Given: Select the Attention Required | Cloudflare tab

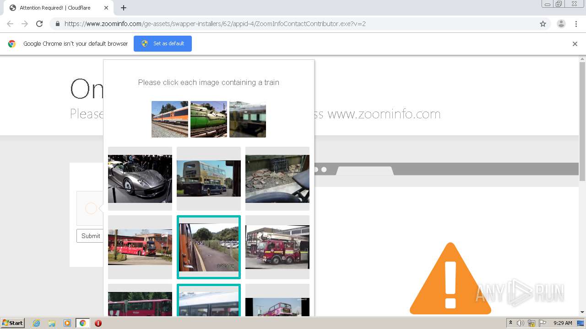Looking at the screenshot, I should [59, 8].
